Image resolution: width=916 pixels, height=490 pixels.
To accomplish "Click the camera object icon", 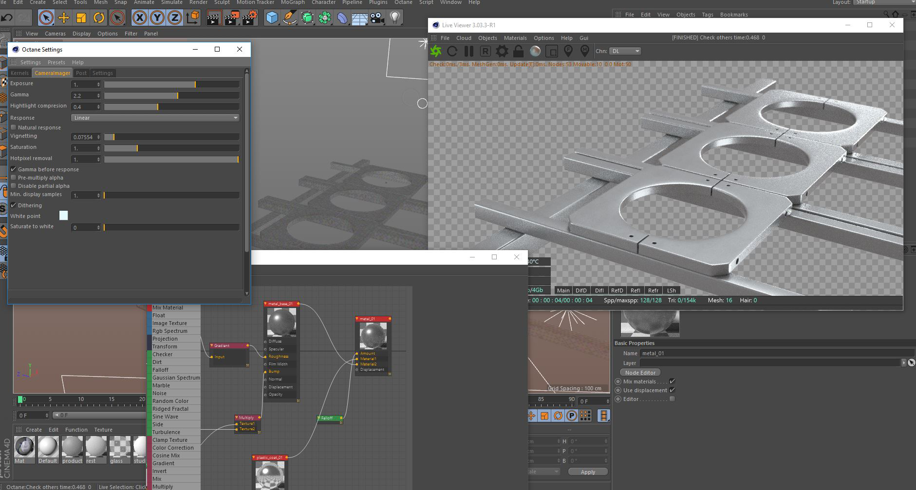I will [376, 18].
